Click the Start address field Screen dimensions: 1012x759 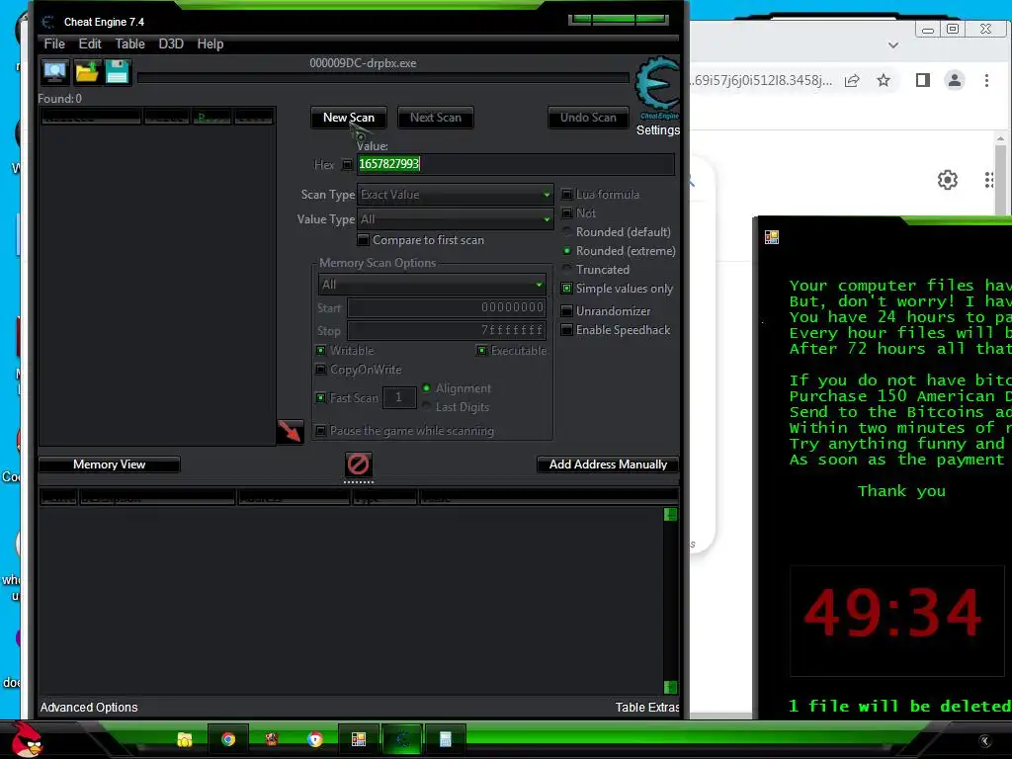tap(447, 308)
